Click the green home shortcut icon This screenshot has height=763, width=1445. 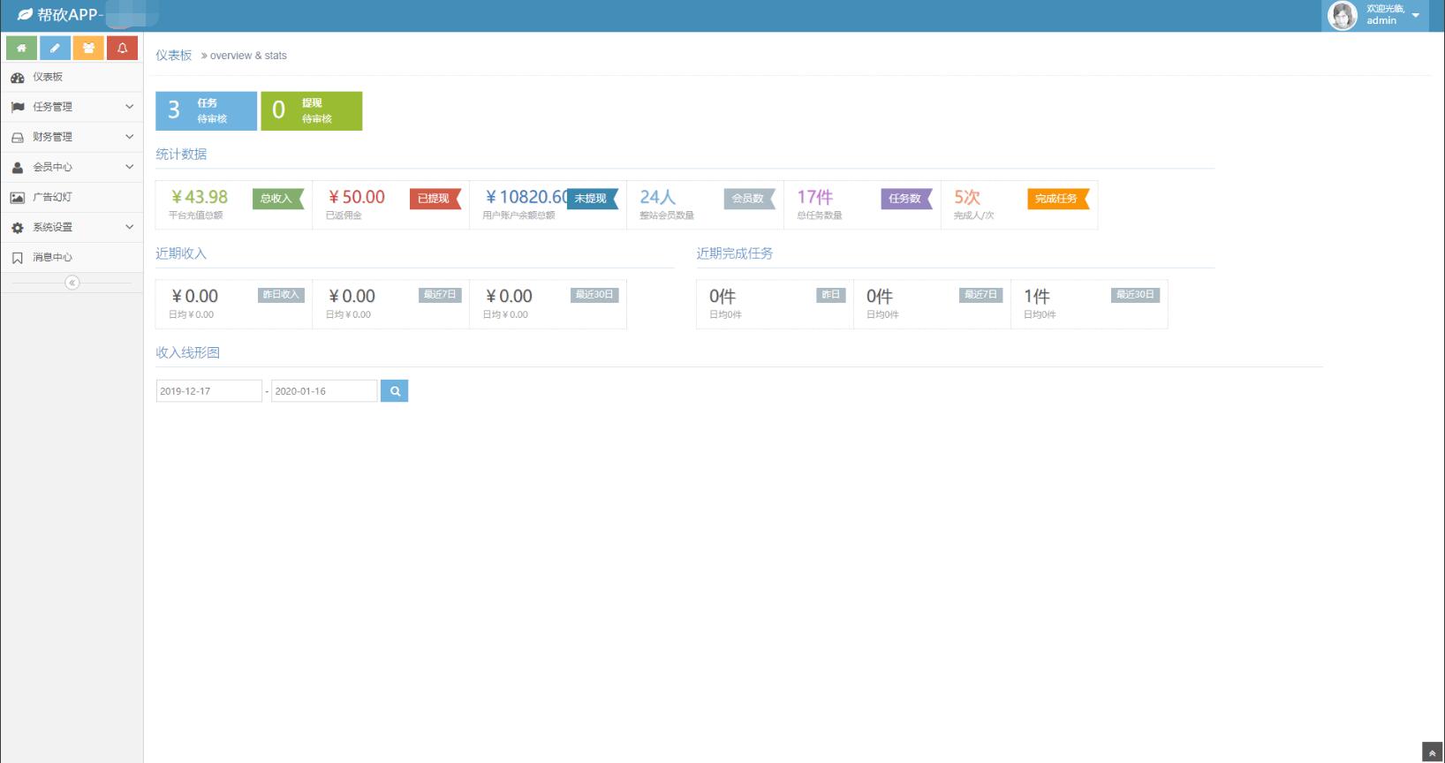pyautogui.click(x=21, y=49)
